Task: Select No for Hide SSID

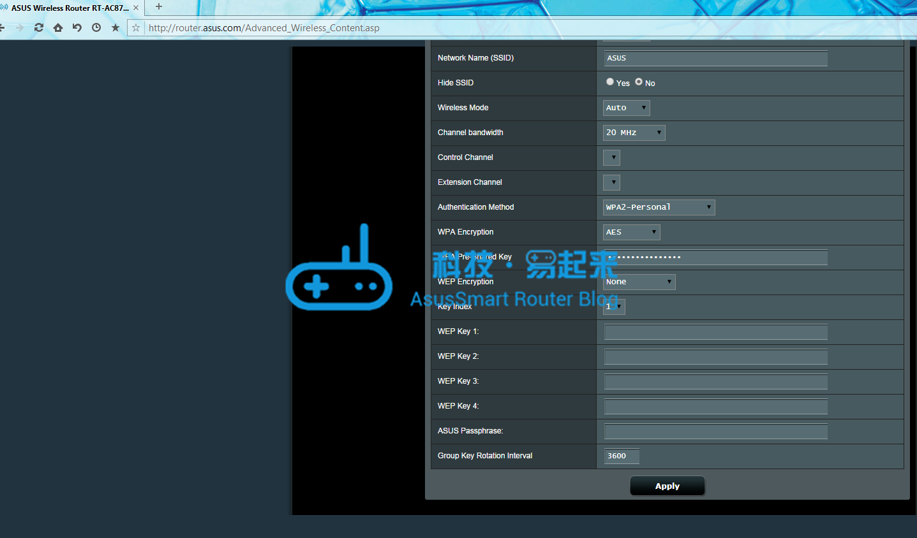Action: point(639,82)
